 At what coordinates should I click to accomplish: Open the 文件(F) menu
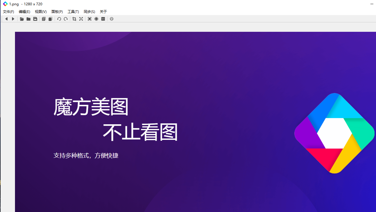tap(8, 11)
